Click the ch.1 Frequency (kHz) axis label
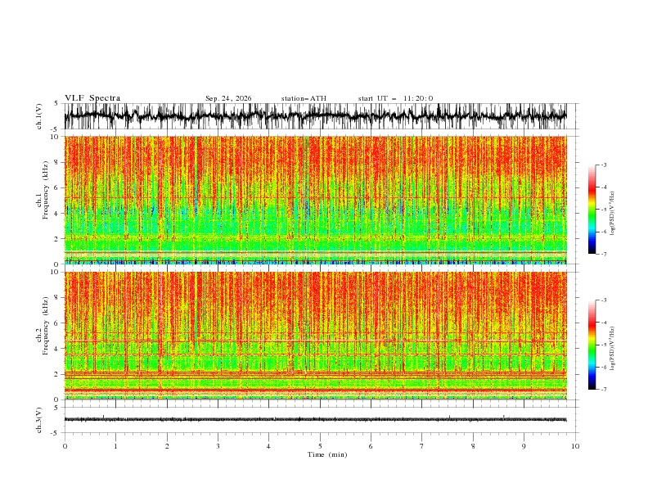 43,200
